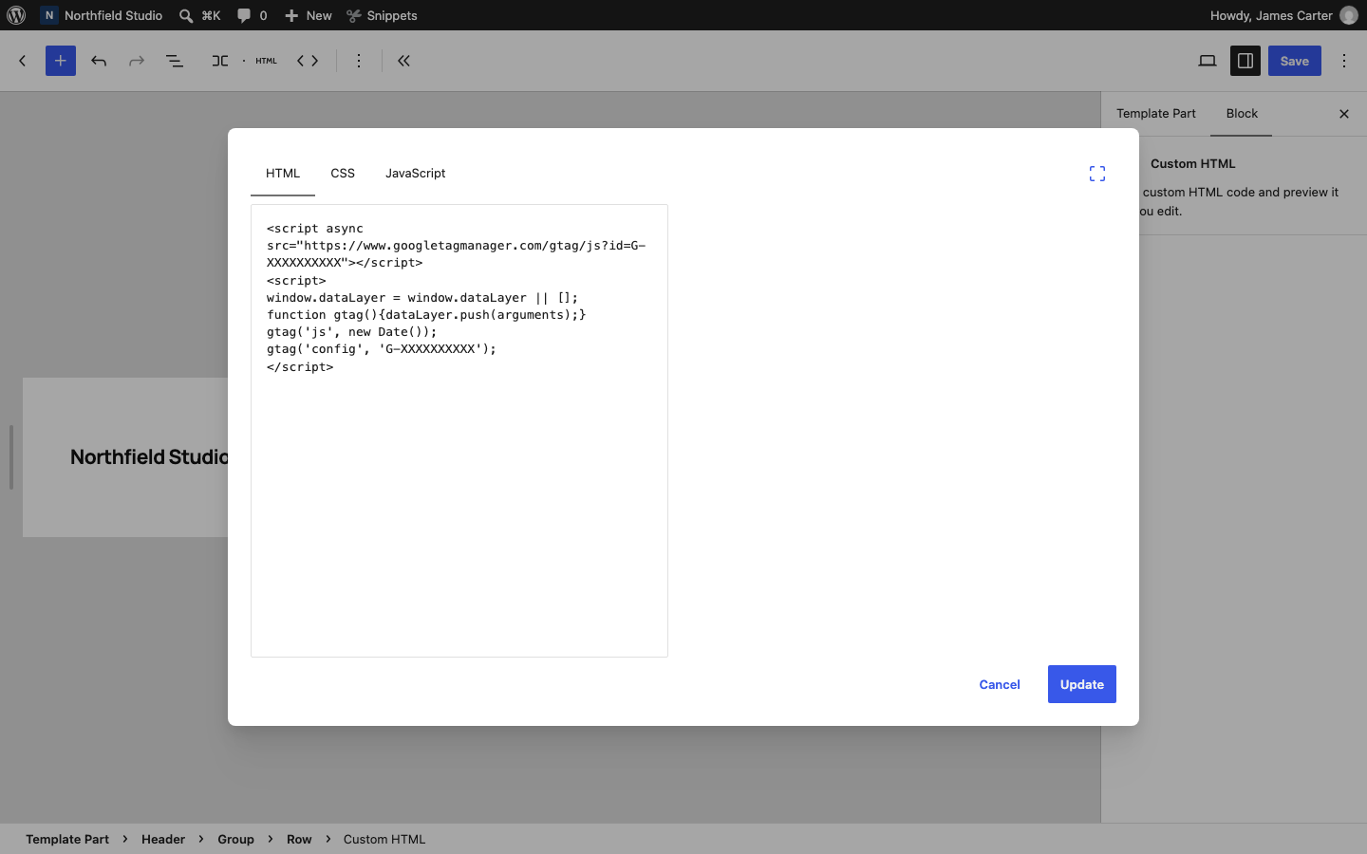This screenshot has width=1367, height=854.
Task: Open the device preview laptop icon
Action: pyautogui.click(x=1208, y=61)
